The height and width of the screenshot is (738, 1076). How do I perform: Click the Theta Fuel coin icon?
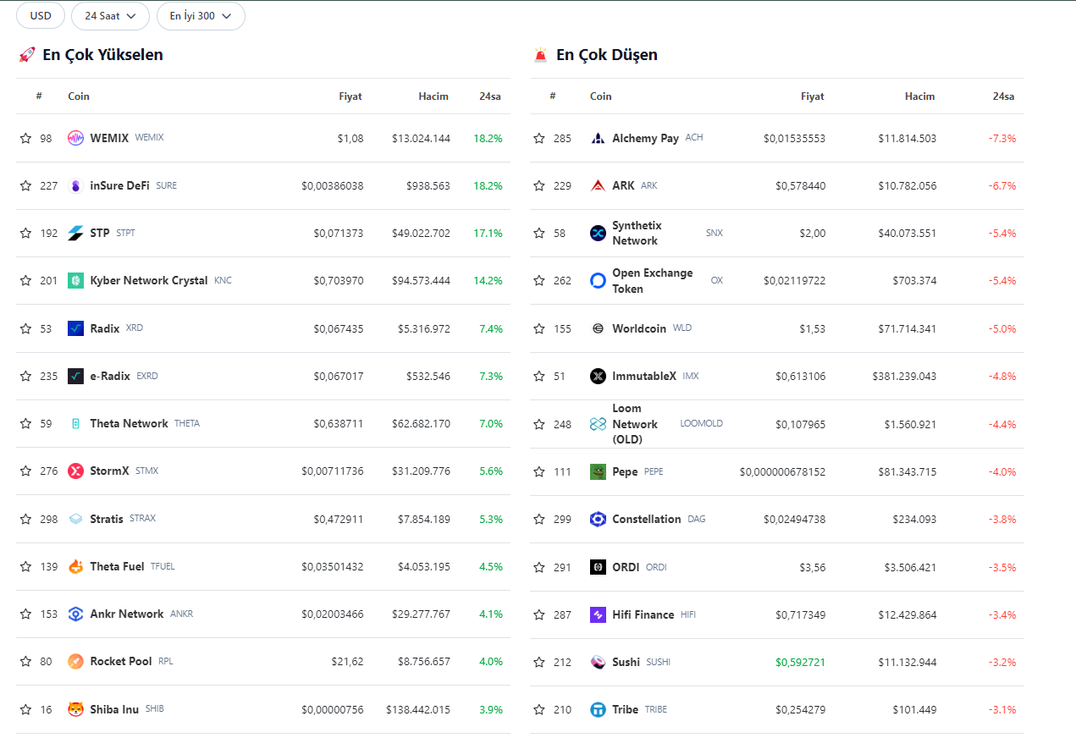click(x=75, y=566)
